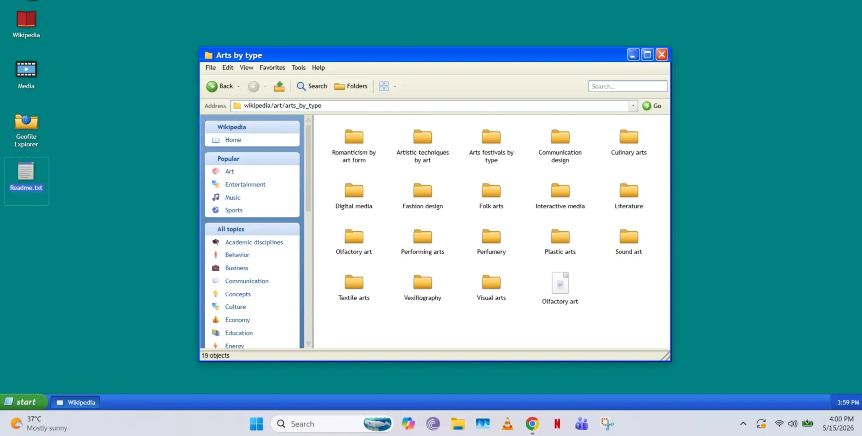Viewport: 862px width, 436px height.
Task: Select the Olfactory art document file
Action: 560,288
